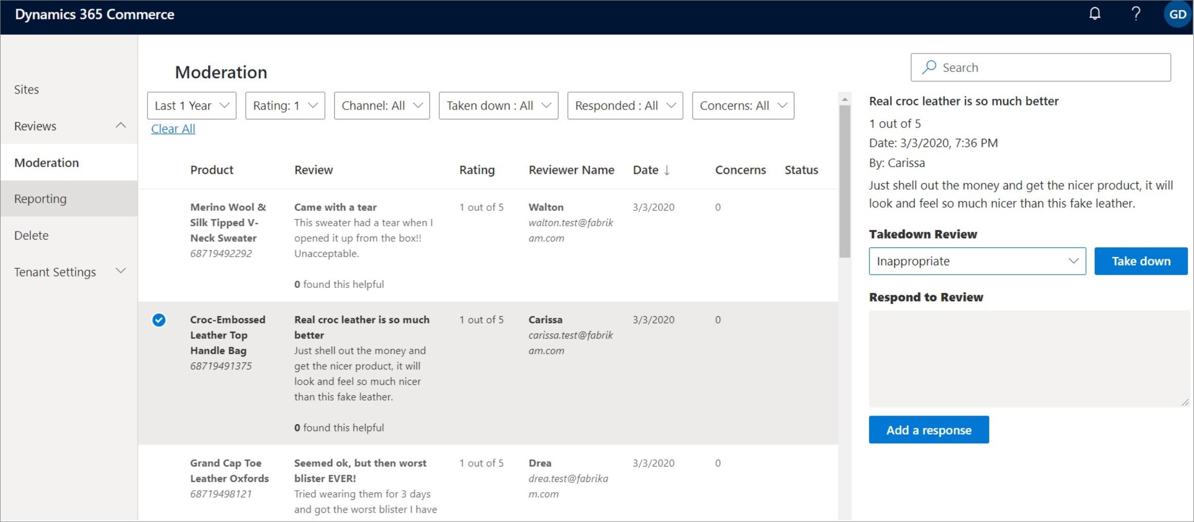Click the Respond to Review text area
1194x522 pixels.
point(1029,358)
